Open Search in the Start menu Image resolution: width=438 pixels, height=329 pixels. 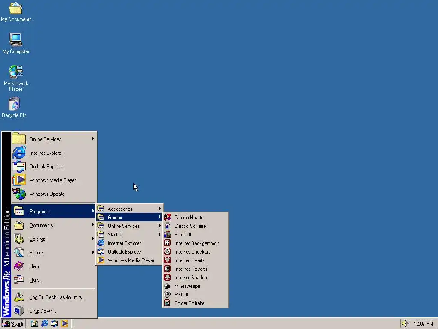[x=54, y=252]
